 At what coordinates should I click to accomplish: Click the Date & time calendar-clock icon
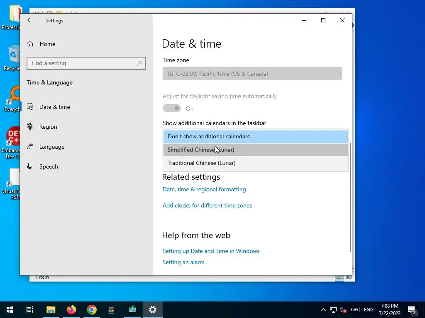[30, 106]
